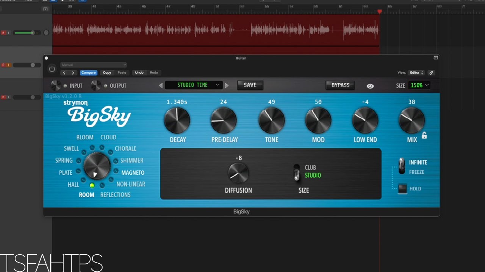
Task: Select the Shimmer reverb type LED
Action: tap(116, 161)
